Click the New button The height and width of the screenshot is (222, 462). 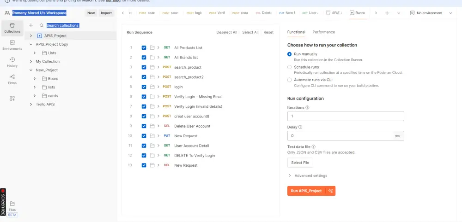91,13
